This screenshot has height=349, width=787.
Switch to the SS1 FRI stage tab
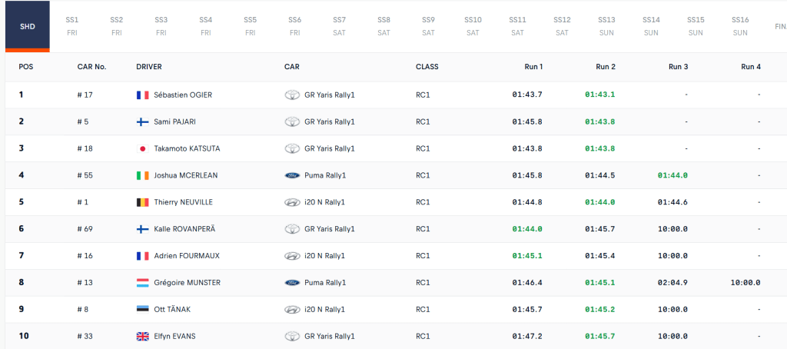point(72,25)
